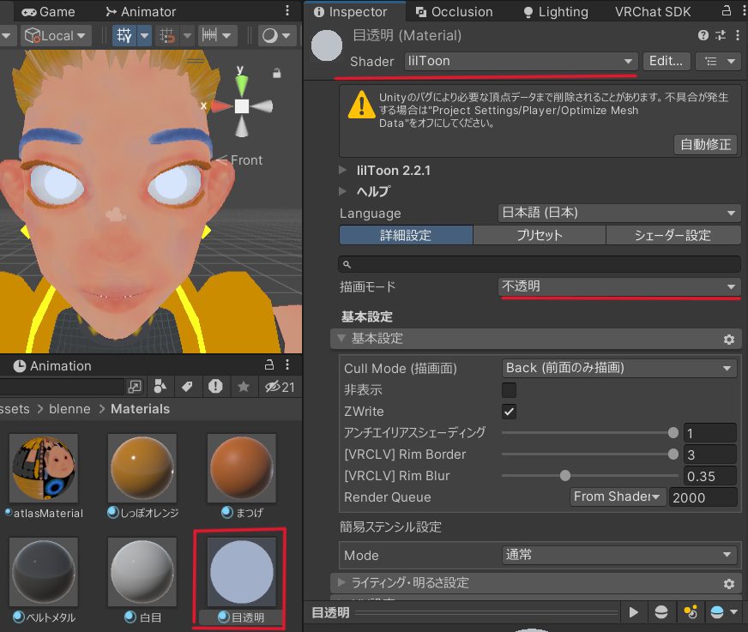Screen dimensions: 748x632
Task: Uncheck the ZWrite checkbox
Action: coord(510,412)
